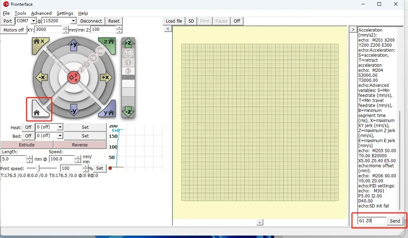Image resolution: width=408 pixels, height=238 pixels.
Task: Click the extrude Length field
Action: pos(14,159)
